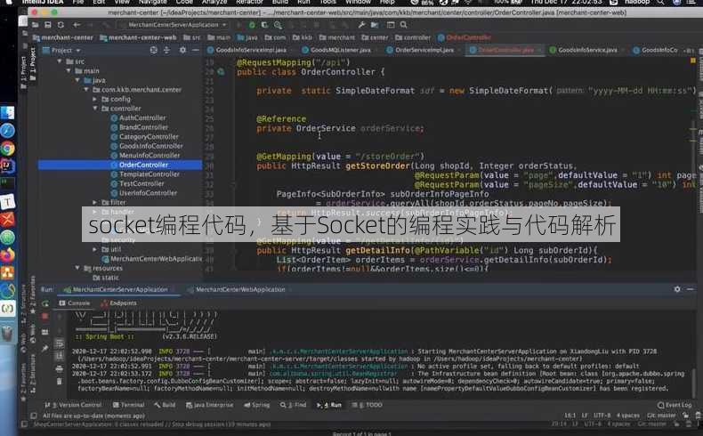This screenshot has height=436, width=703.
Task: Click Locate/Select Opened File target icon
Action: [153, 50]
